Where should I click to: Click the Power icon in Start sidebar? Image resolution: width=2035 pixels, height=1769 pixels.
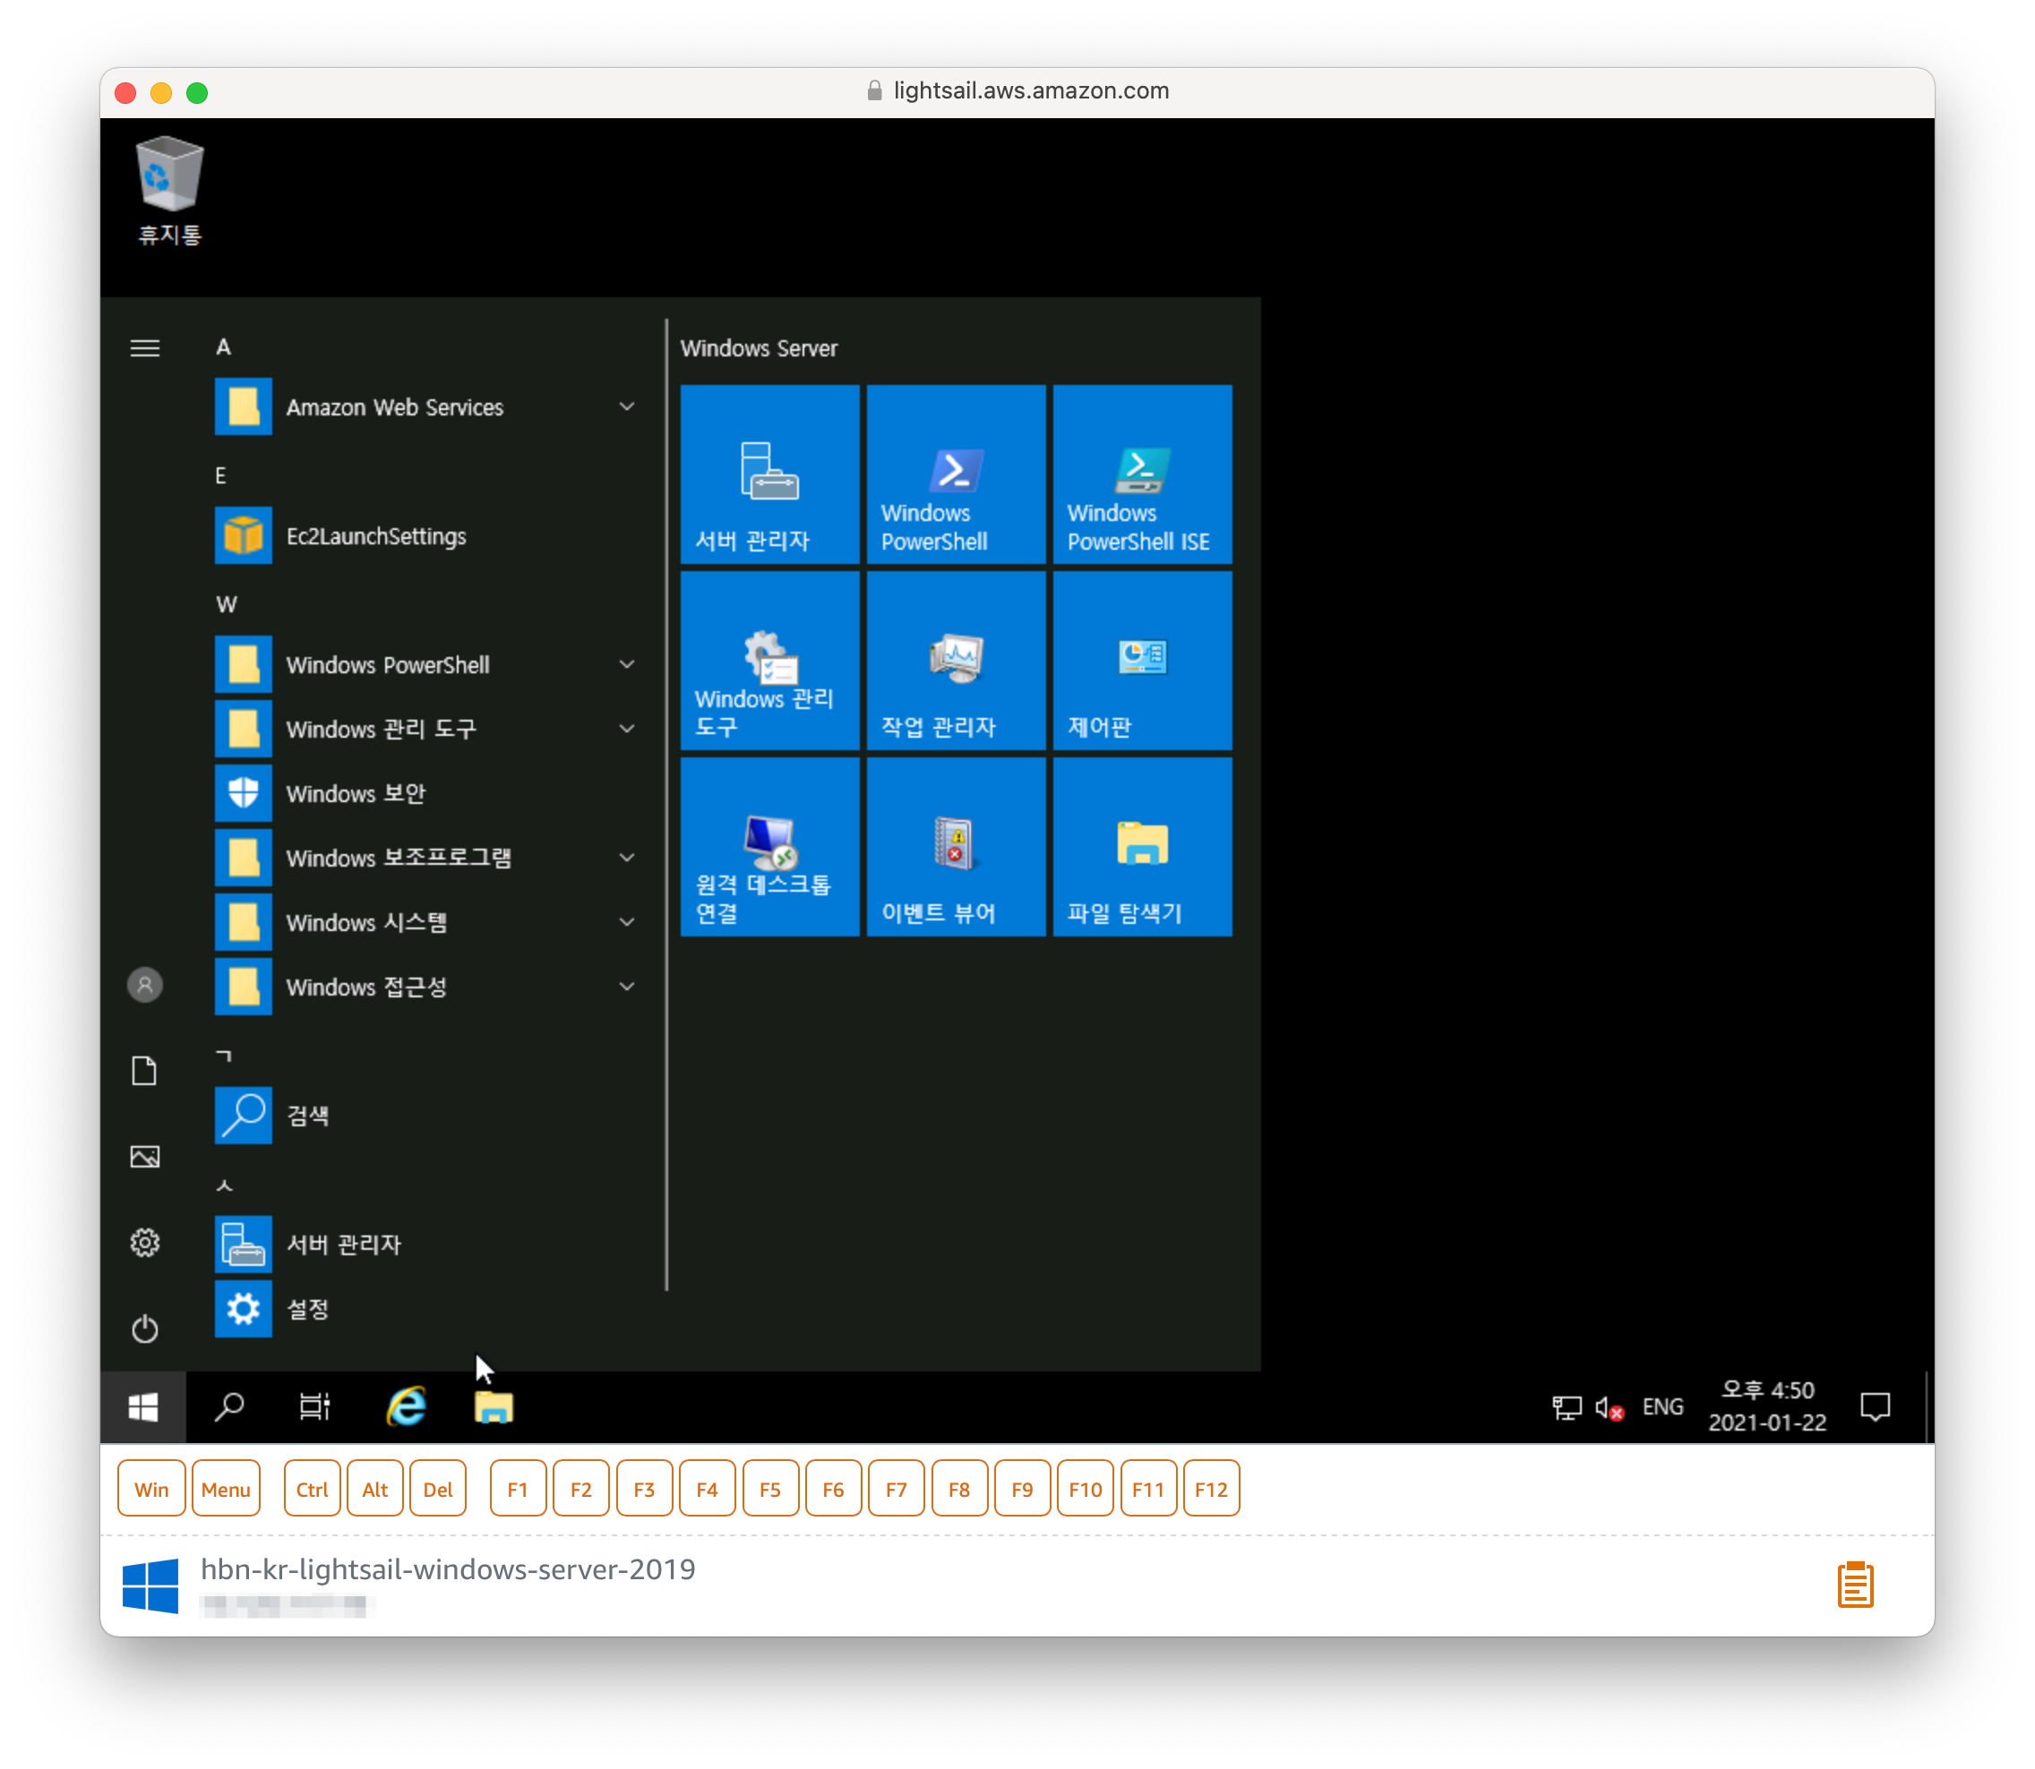pyautogui.click(x=145, y=1329)
